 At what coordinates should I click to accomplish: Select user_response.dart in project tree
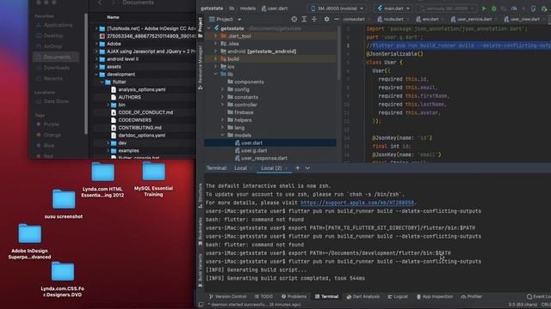point(261,158)
